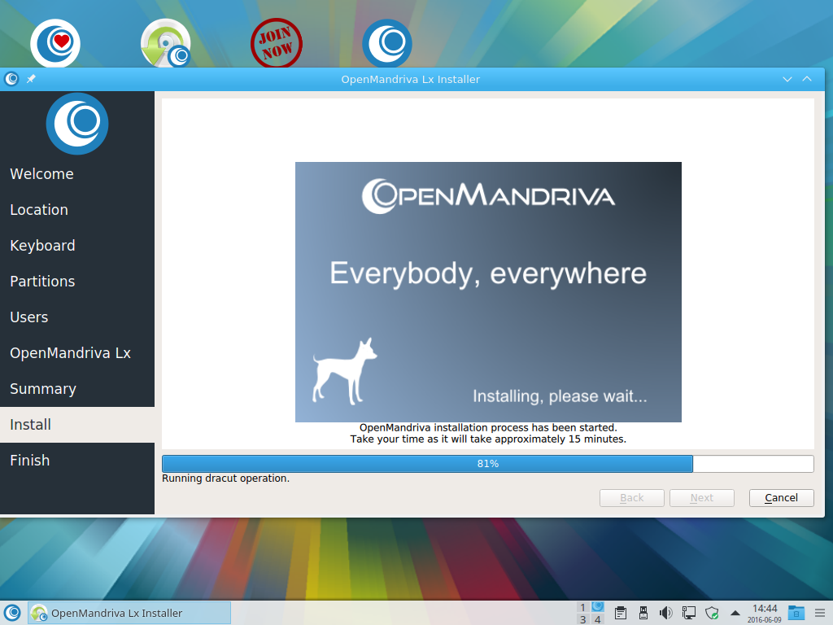Open the installer disc desktop icon
The width and height of the screenshot is (833, 625).
[166, 43]
